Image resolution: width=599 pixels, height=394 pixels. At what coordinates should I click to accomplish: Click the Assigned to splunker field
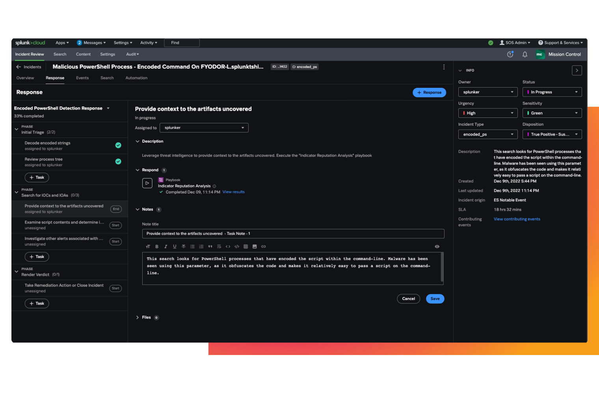(204, 128)
